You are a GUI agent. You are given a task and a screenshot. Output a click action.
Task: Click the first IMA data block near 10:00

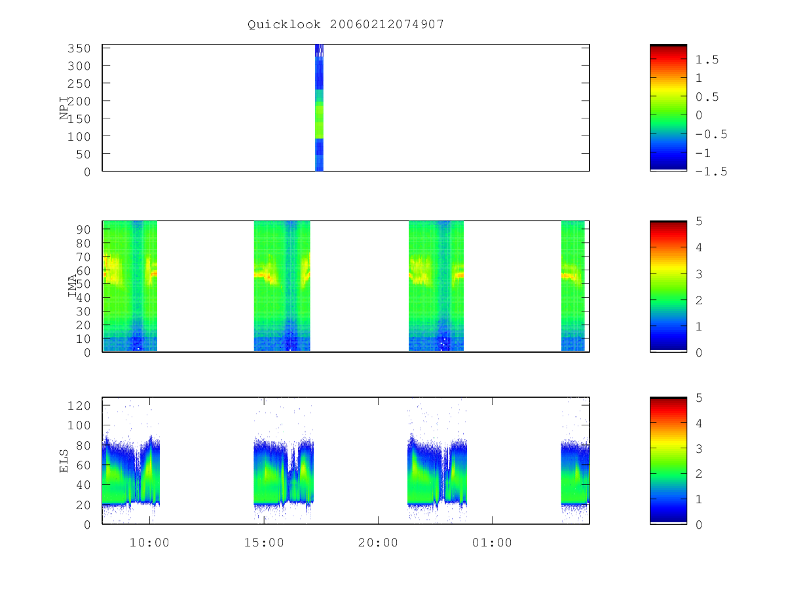point(130,286)
